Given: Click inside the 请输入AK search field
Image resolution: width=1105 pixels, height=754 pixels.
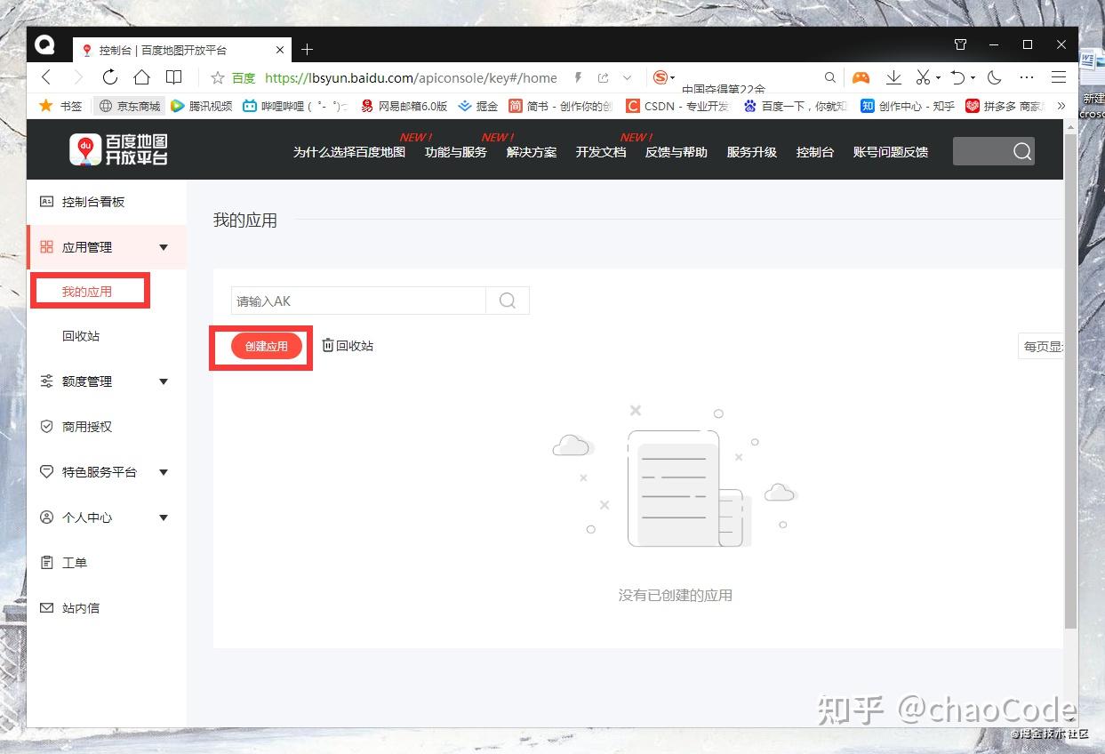Looking at the screenshot, I should [356, 301].
